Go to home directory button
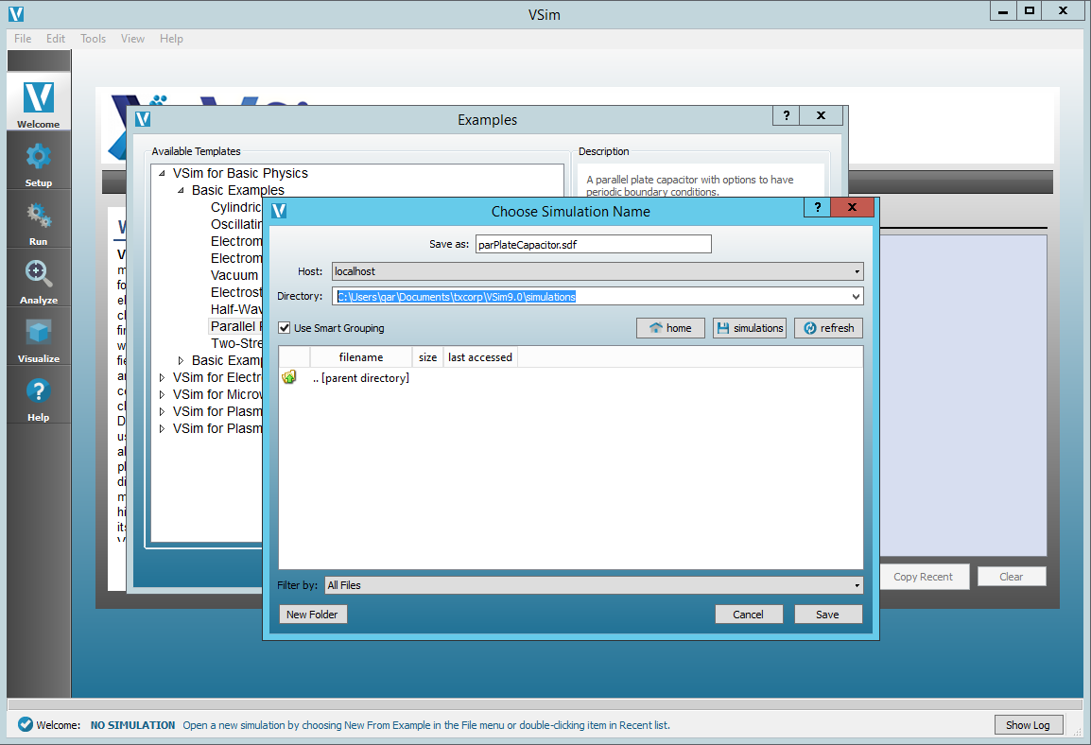The width and height of the screenshot is (1091, 745). [670, 328]
